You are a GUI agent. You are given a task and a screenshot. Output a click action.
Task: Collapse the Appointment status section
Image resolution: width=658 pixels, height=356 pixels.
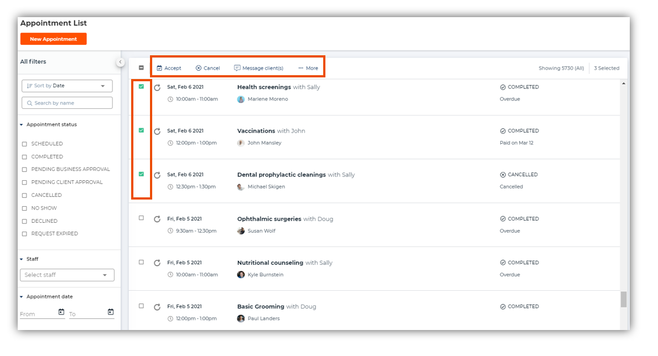[x=22, y=124]
